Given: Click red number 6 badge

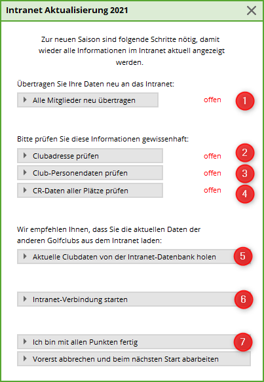Looking at the screenshot, I should [243, 299].
